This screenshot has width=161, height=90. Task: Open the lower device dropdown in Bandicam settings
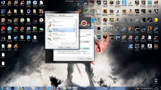tap(82, 48)
